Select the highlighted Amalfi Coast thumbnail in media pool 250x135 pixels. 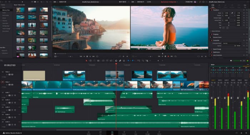44,17
